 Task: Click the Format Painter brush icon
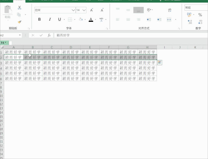(x=19, y=22)
